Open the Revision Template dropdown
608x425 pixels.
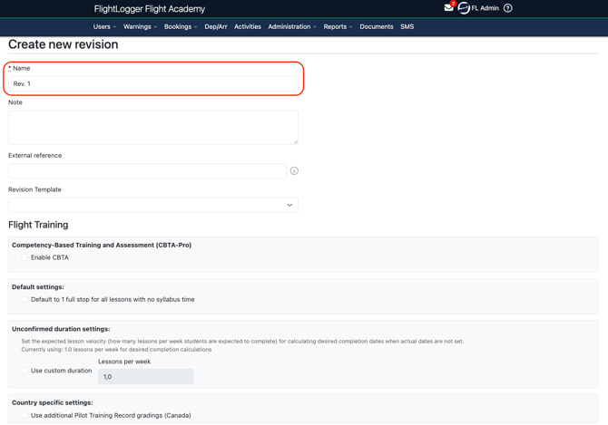[153, 205]
